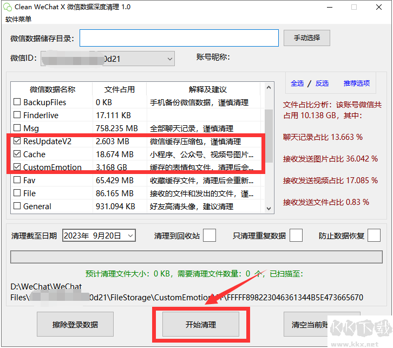Enable the 只清理重复数据 checkbox
Image resolution: width=393 pixels, height=348 pixels.
(x=296, y=235)
